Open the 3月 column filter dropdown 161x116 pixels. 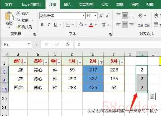click(122, 62)
